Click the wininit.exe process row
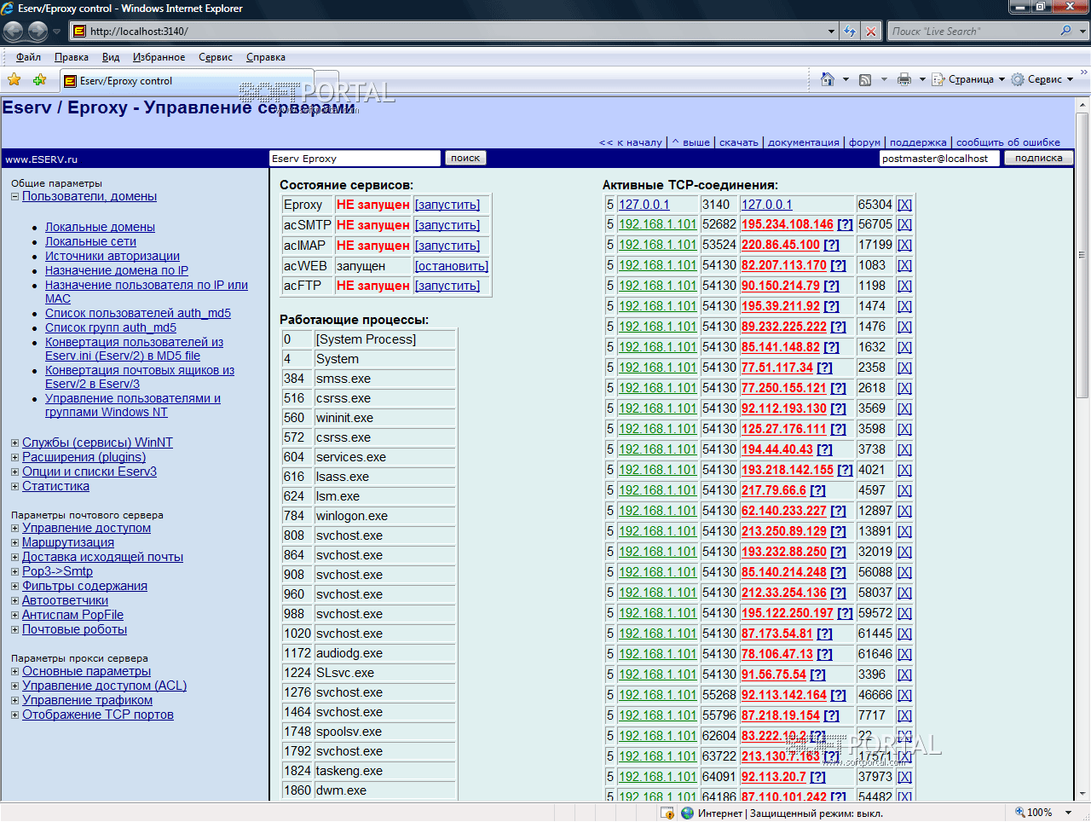The width and height of the screenshot is (1091, 822). 368,418
